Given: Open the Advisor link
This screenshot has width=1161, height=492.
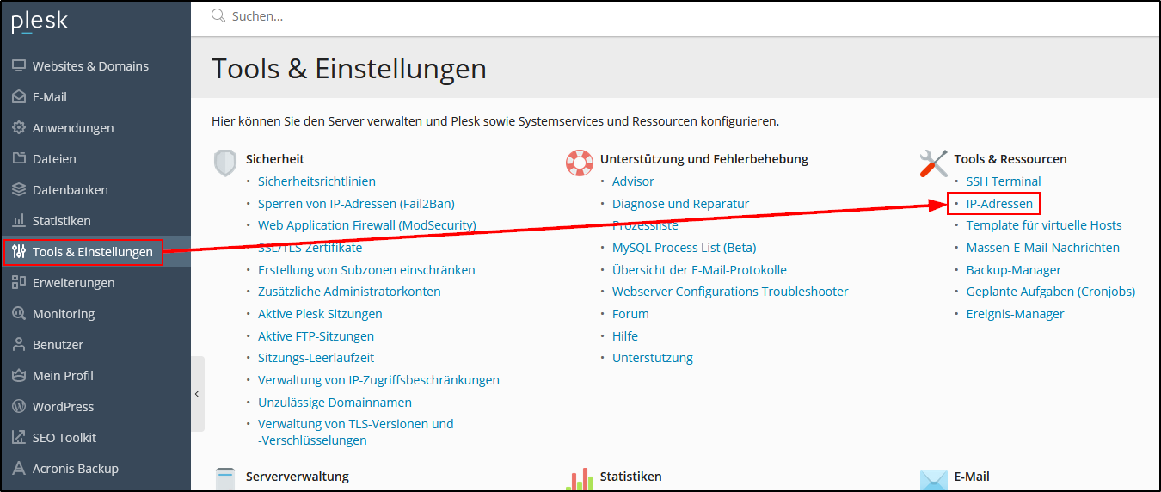Looking at the screenshot, I should [633, 181].
